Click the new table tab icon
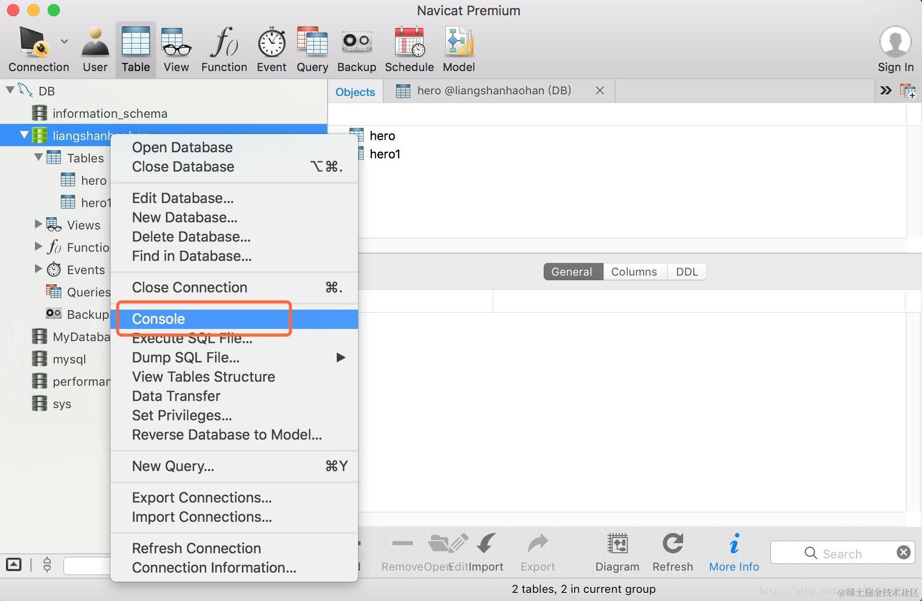This screenshot has width=922, height=601. pyautogui.click(x=907, y=91)
